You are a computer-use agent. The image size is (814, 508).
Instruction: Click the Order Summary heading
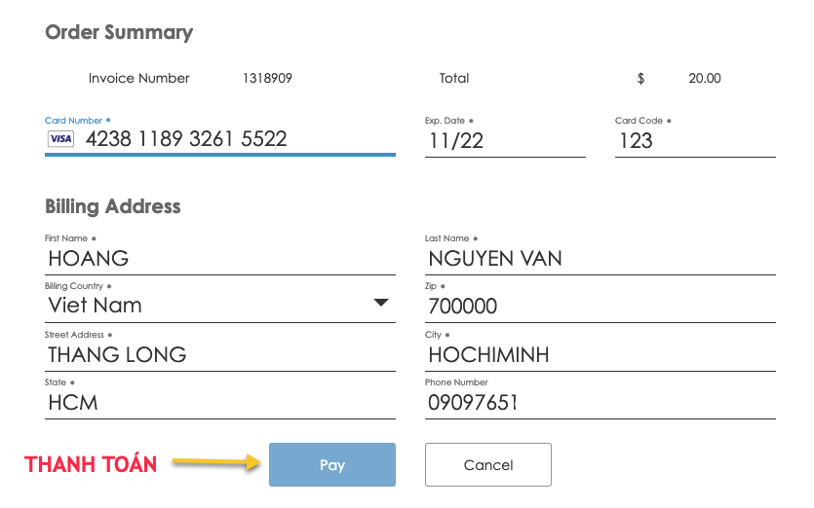(119, 32)
